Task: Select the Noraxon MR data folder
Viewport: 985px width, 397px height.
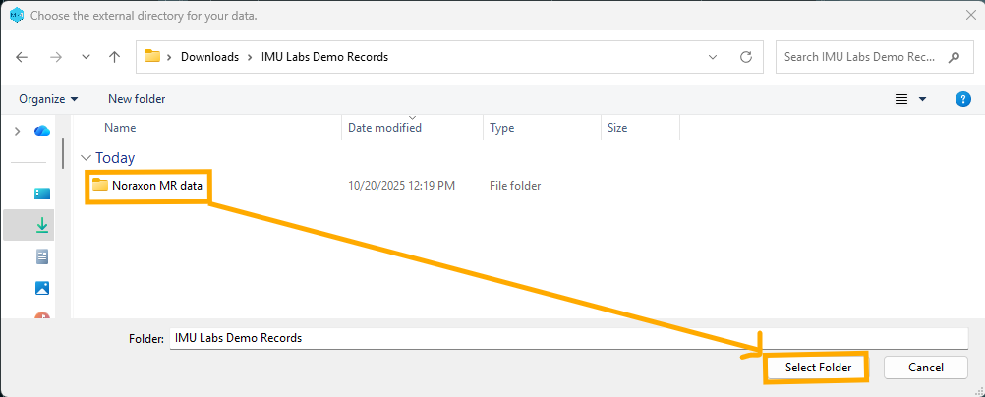Action: 157,186
